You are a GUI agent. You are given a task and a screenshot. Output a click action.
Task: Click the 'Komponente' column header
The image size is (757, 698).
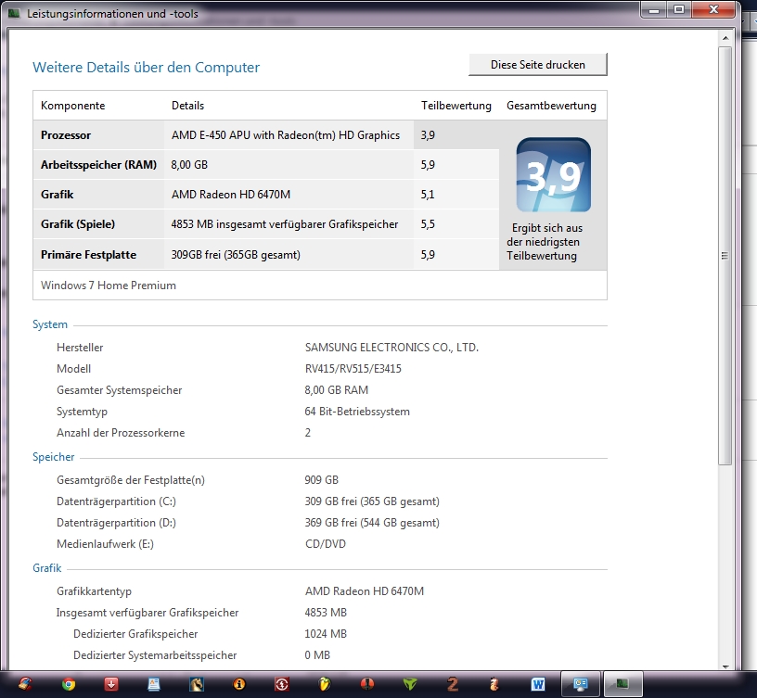(x=73, y=106)
